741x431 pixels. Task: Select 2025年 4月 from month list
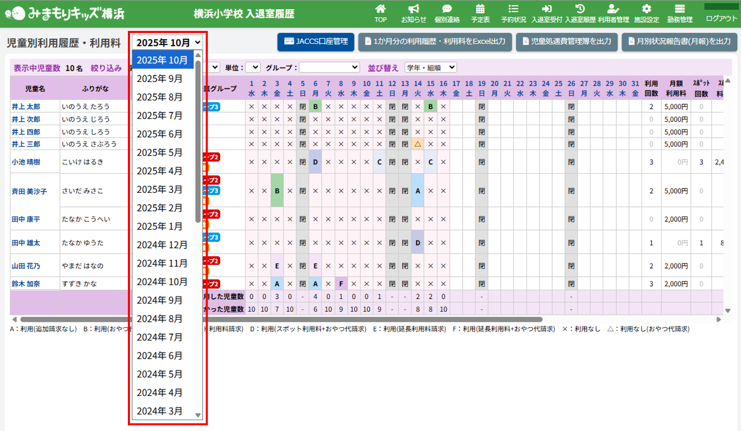pos(159,171)
